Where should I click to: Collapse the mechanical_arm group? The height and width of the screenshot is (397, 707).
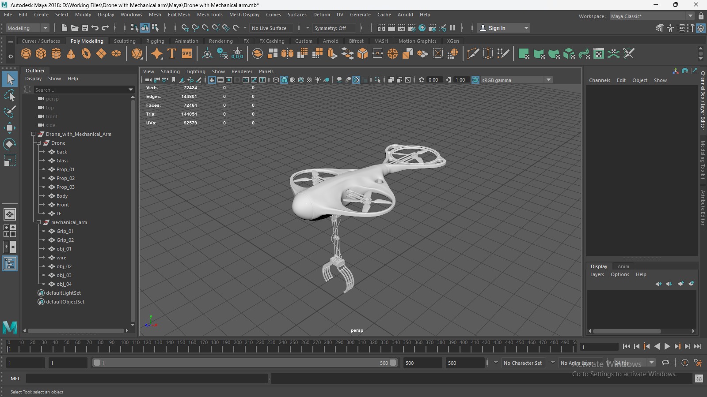[38, 222]
